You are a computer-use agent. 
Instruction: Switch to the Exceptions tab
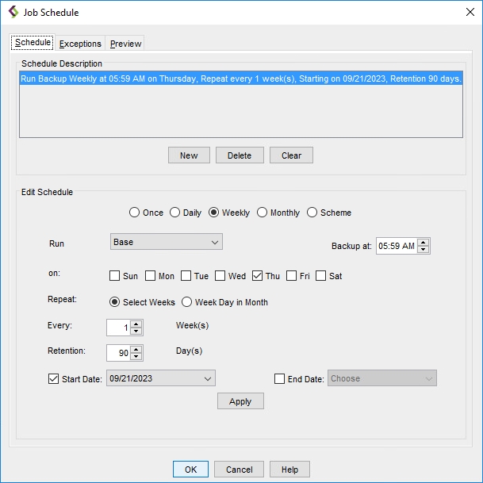(80, 44)
